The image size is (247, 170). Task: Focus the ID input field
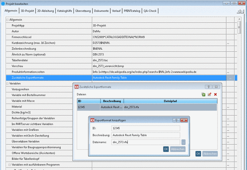[x=146, y=128]
